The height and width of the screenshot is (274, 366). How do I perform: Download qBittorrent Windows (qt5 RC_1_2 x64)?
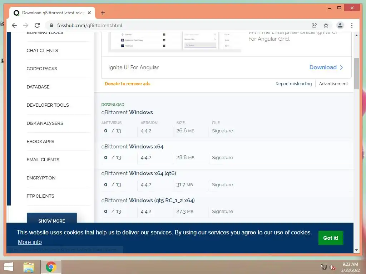(x=148, y=201)
